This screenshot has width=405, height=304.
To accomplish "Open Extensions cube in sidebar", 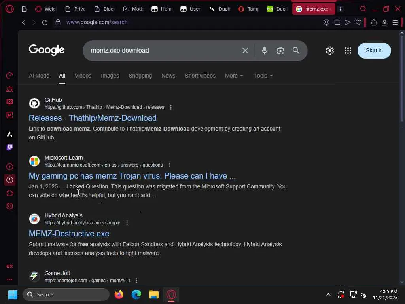I will pyautogui.click(x=9, y=193).
